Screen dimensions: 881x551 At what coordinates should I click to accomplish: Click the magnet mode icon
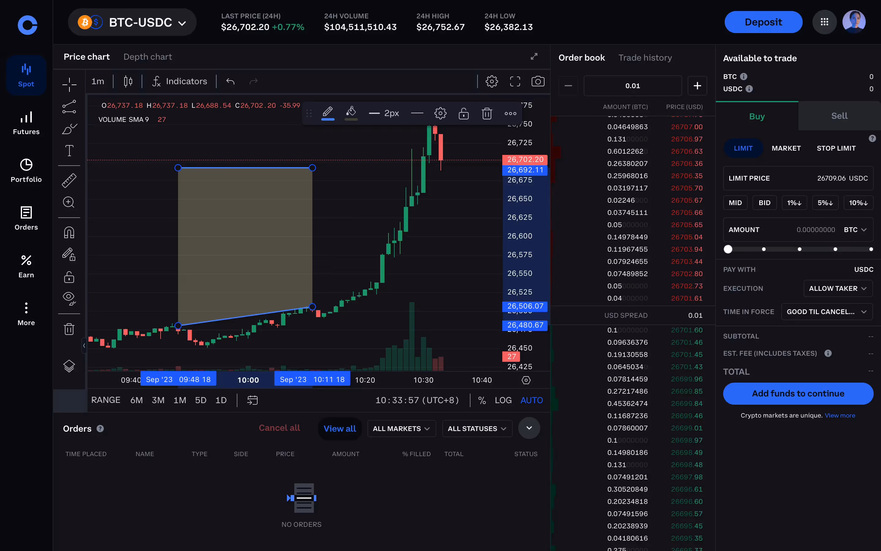[x=69, y=233]
